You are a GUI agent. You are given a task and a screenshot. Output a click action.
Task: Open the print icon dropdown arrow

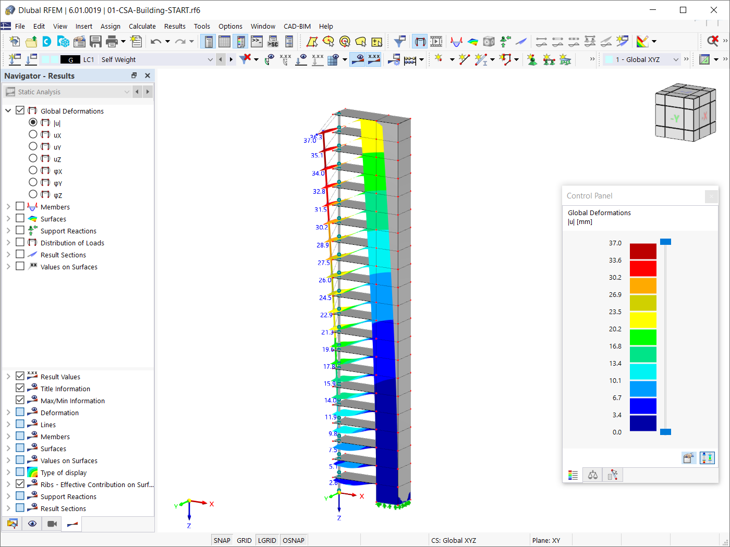pyautogui.click(x=123, y=42)
